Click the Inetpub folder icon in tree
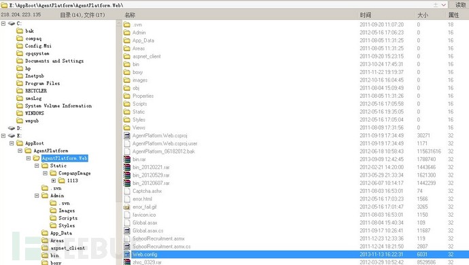The image size is (469, 265). 20,75
